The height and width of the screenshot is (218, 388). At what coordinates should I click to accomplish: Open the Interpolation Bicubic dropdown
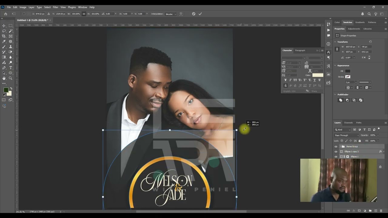click(x=171, y=14)
